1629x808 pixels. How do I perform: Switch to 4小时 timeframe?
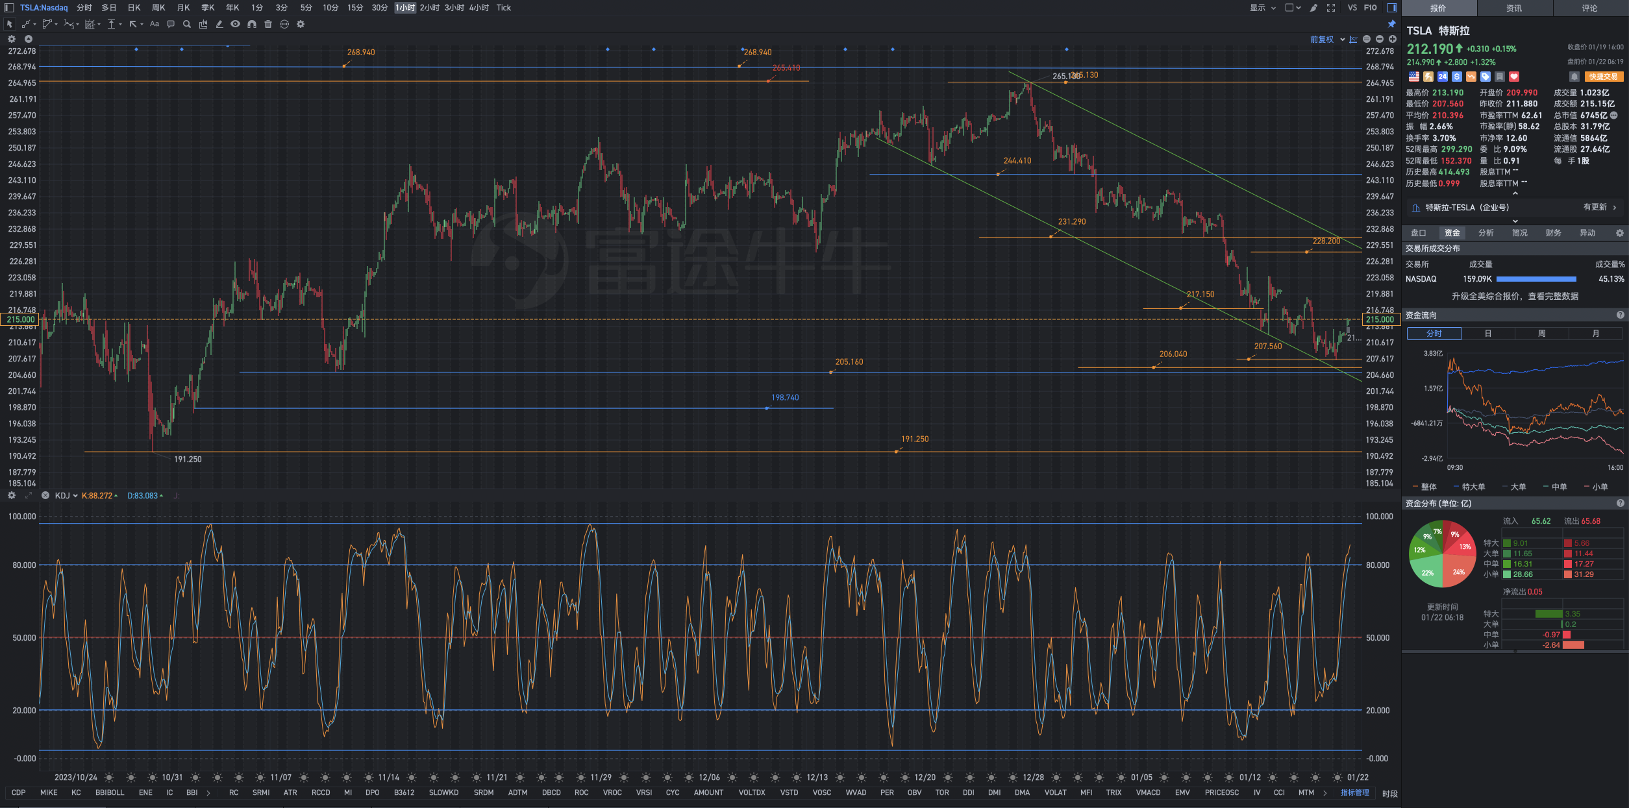coord(479,8)
